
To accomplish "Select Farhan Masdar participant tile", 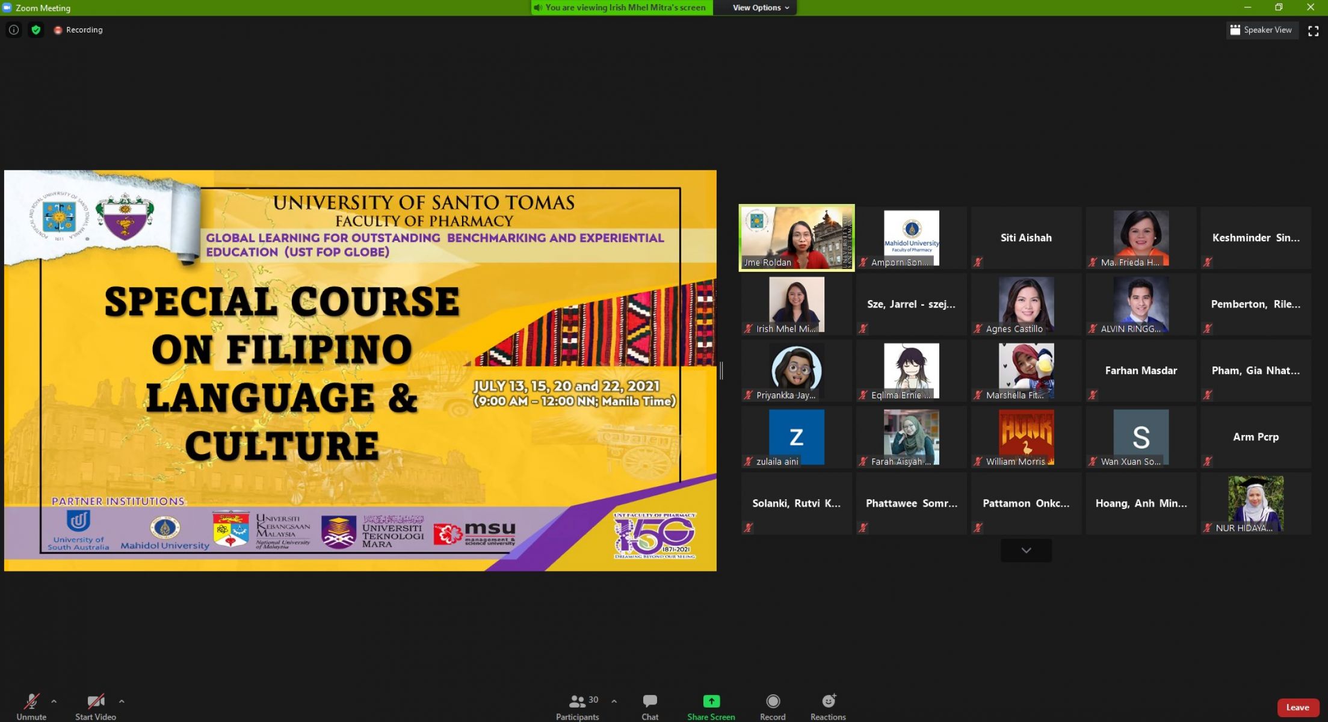I will [x=1141, y=371].
